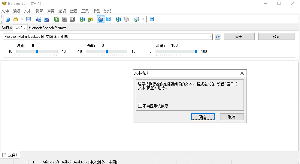The width and height of the screenshot is (300, 164).
Task: Select the SAPI 5 tab
Action: pyautogui.click(x=20, y=27)
